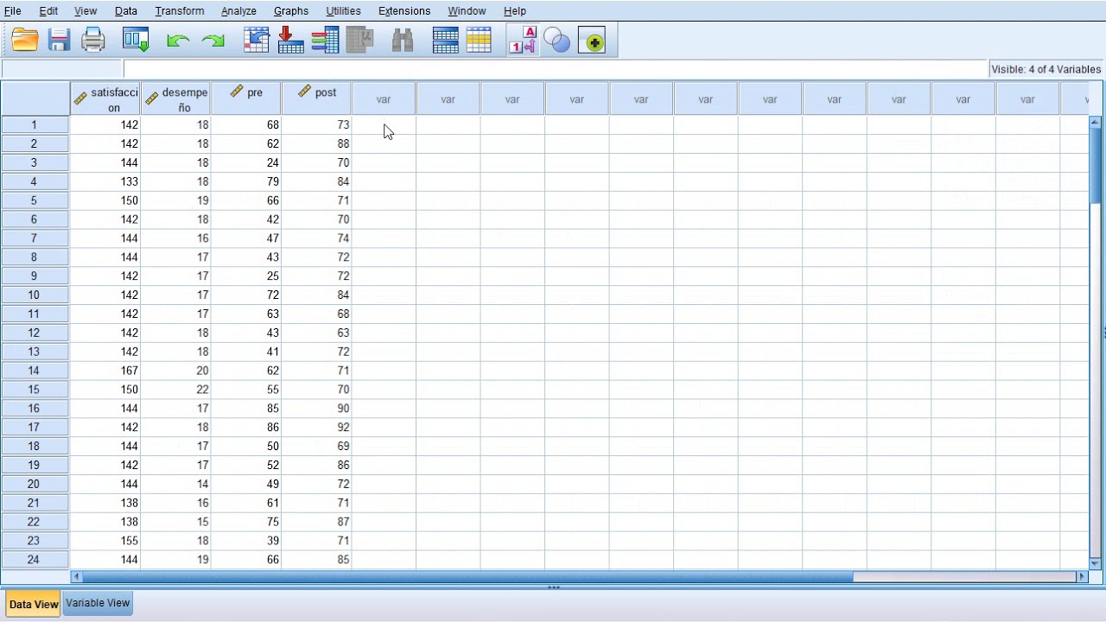Screen dimensions: 1106x622
Task: Toggle Value Labels display icon
Action: 523,40
